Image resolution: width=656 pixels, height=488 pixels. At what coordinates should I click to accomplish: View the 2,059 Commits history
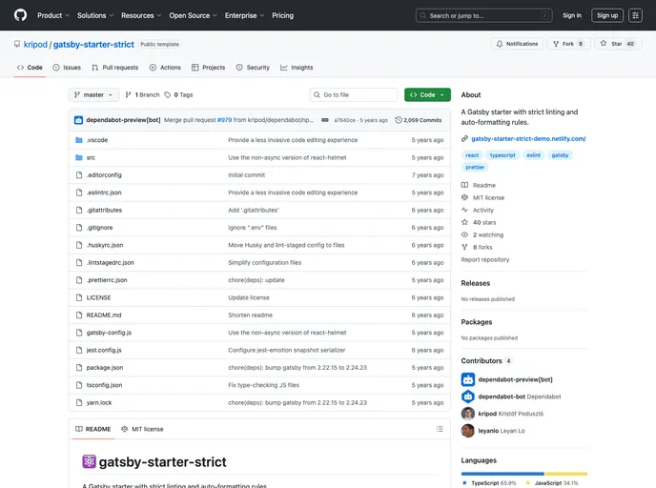tap(419, 120)
